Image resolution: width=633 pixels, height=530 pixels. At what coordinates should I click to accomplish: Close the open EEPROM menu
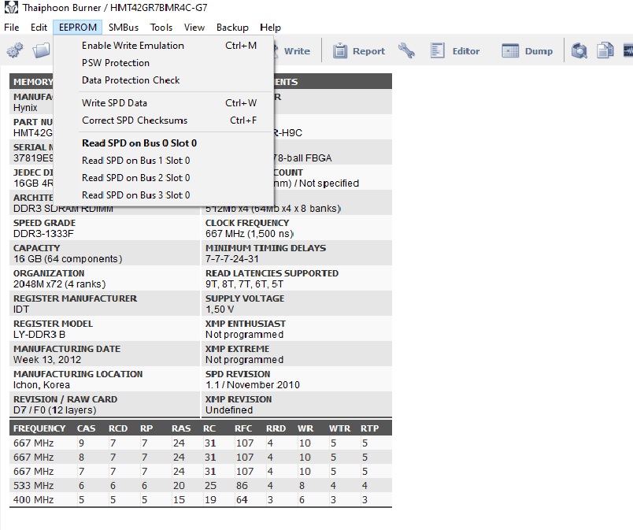[77, 28]
